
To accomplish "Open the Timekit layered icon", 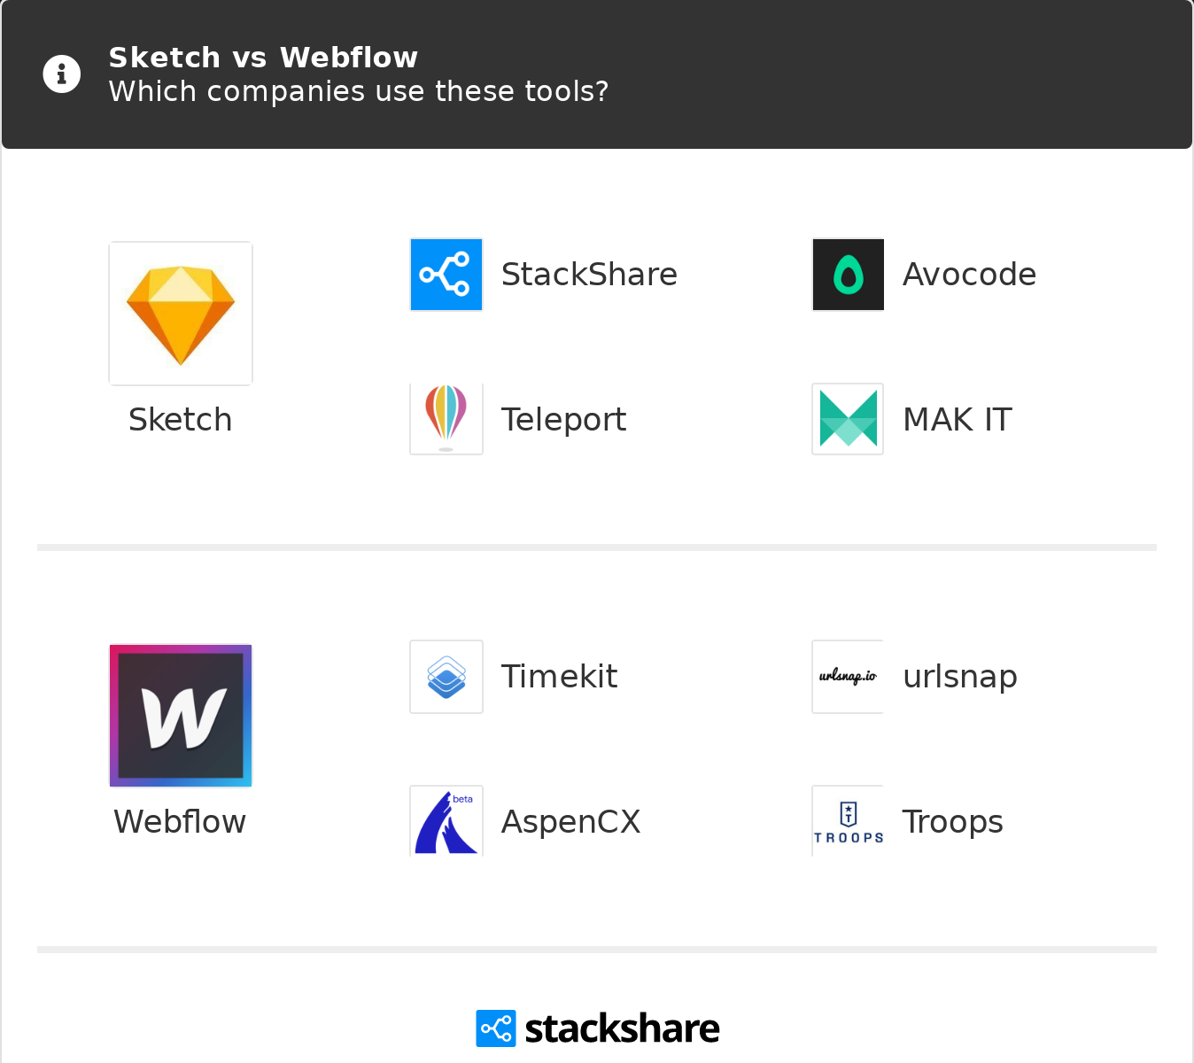I will click(446, 677).
